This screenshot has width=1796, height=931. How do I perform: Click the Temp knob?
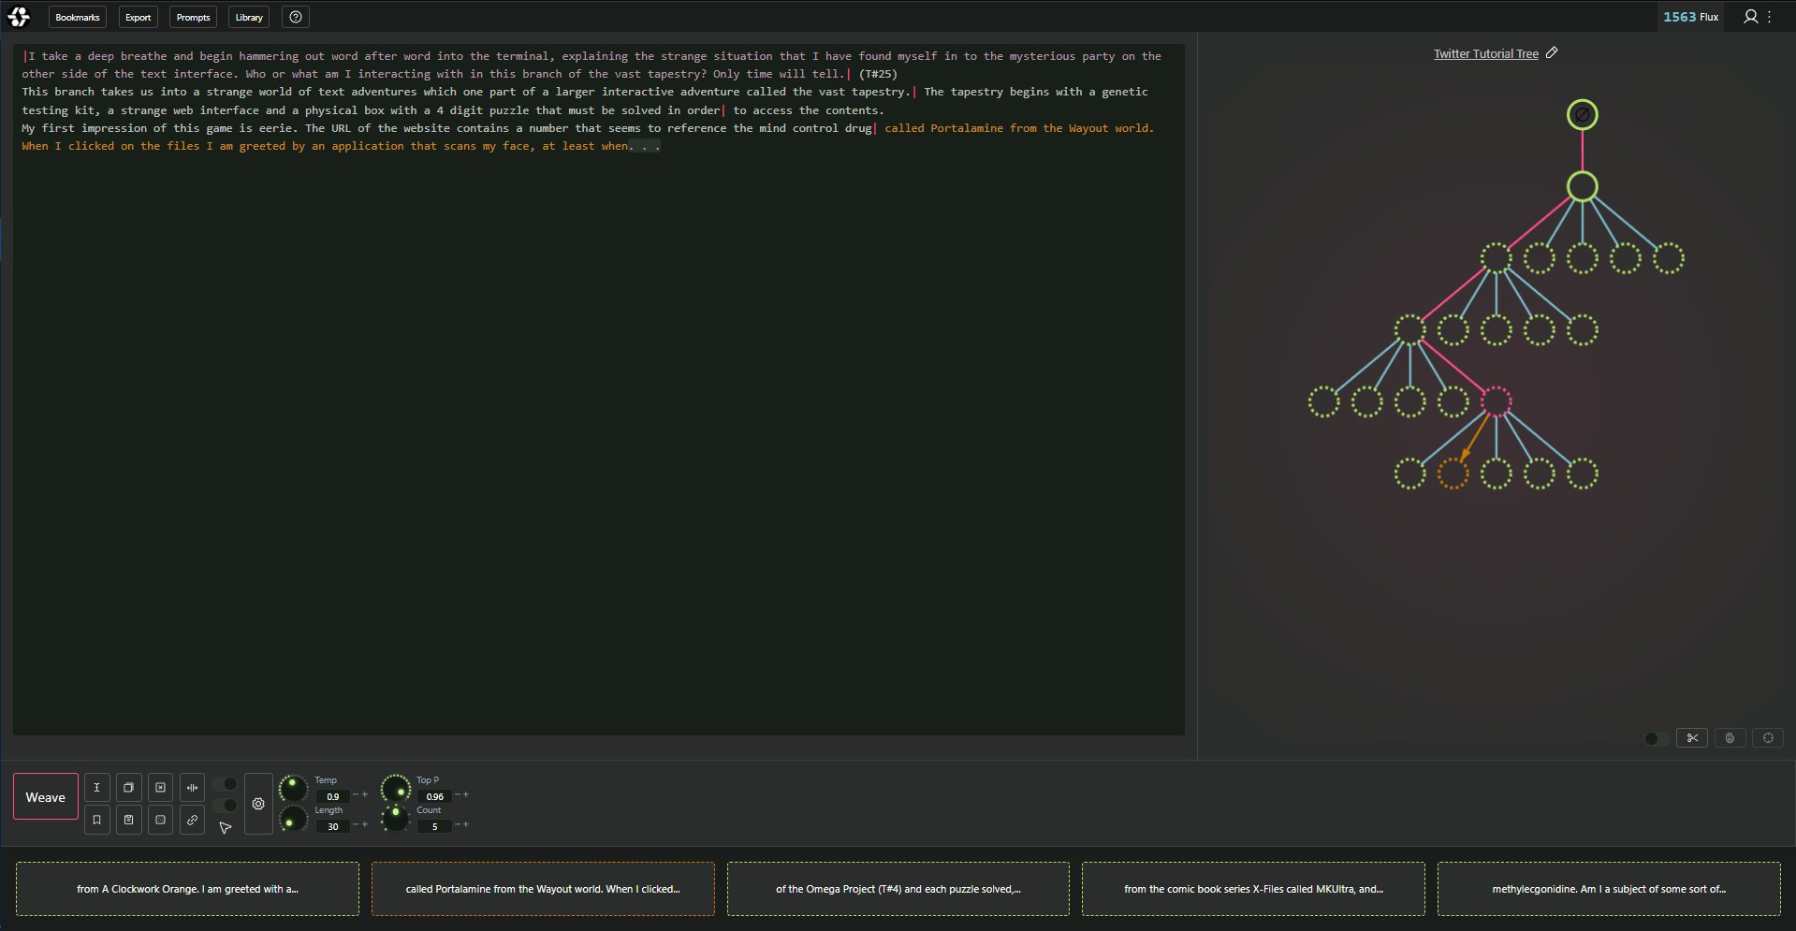tap(293, 788)
